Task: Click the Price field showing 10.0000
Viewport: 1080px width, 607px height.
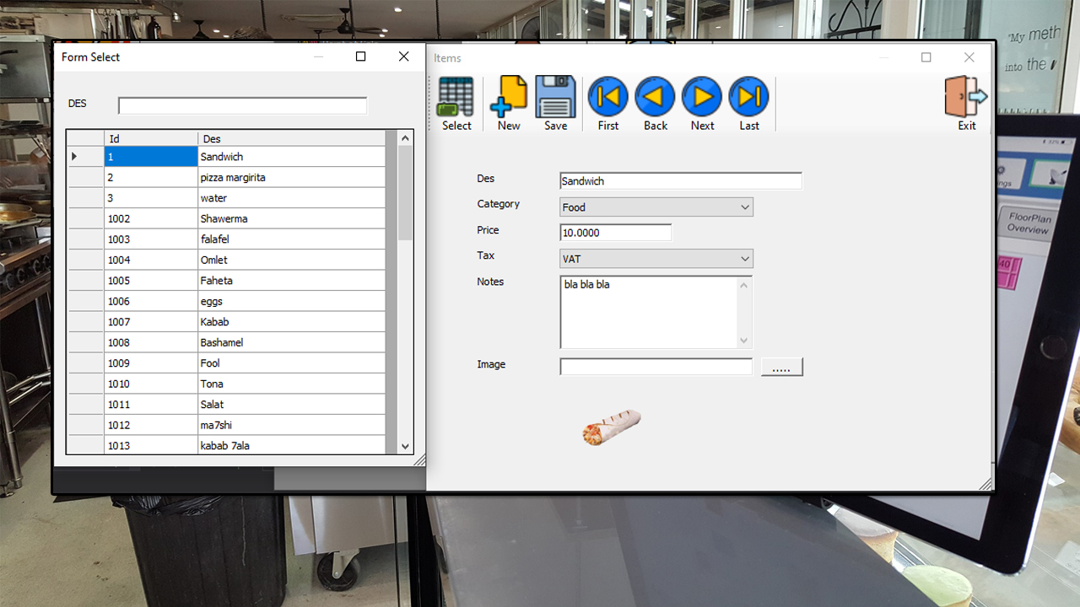Action: click(x=615, y=232)
